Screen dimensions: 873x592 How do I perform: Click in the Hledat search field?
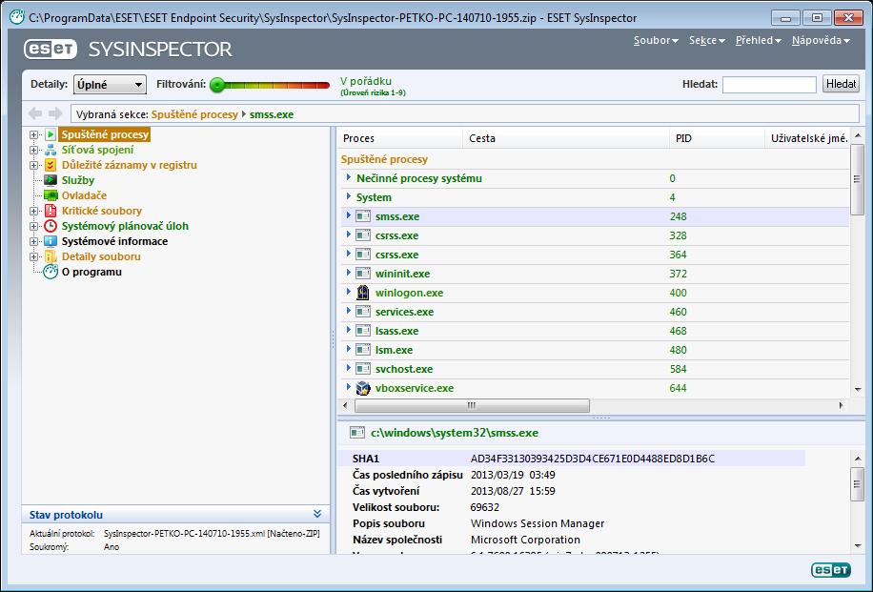pos(769,84)
